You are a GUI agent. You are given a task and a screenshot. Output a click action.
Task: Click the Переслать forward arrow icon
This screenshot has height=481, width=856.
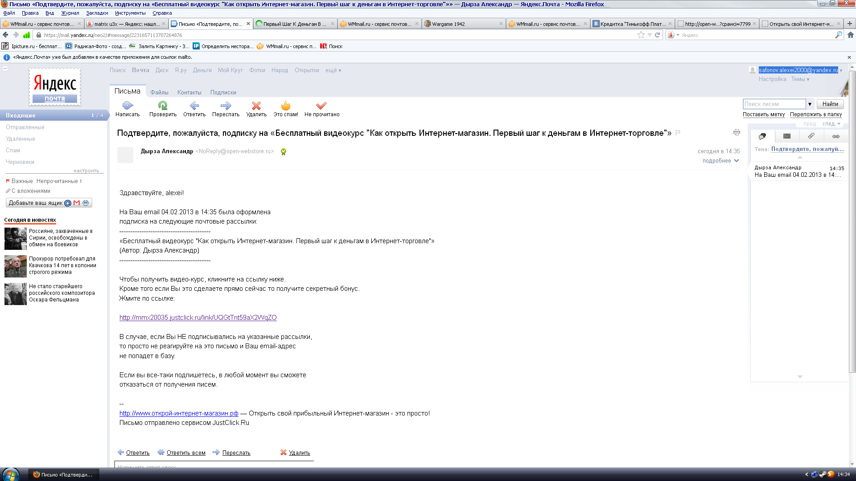[226, 106]
